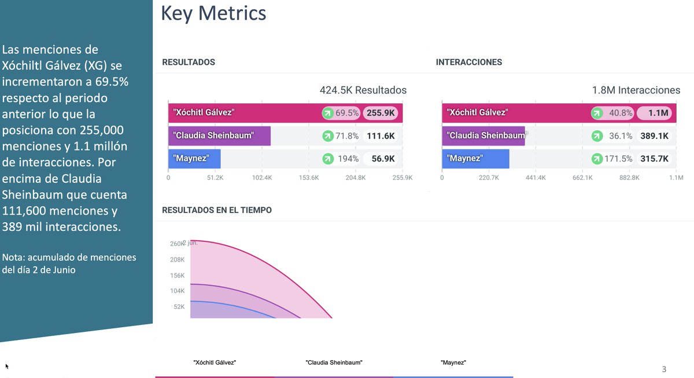Click the 36.1% growth percentage
Screen dimensions: 694x378
[x=621, y=136]
